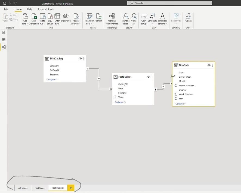The height and width of the screenshot is (193, 241).
Task: Collapse the FactBudget table card
Action: click(x=120, y=102)
